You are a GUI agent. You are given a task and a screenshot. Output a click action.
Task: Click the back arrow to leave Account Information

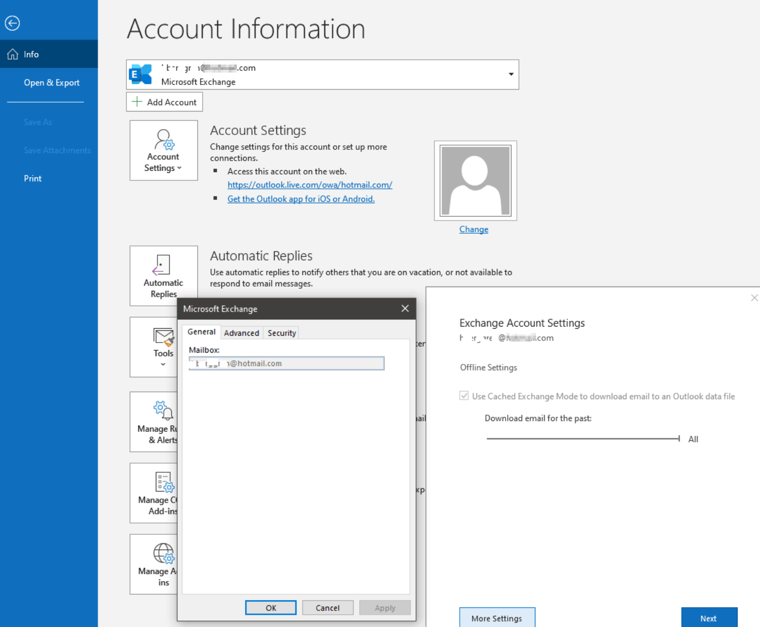pos(12,23)
